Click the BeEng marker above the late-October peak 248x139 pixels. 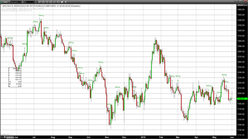tap(101, 62)
